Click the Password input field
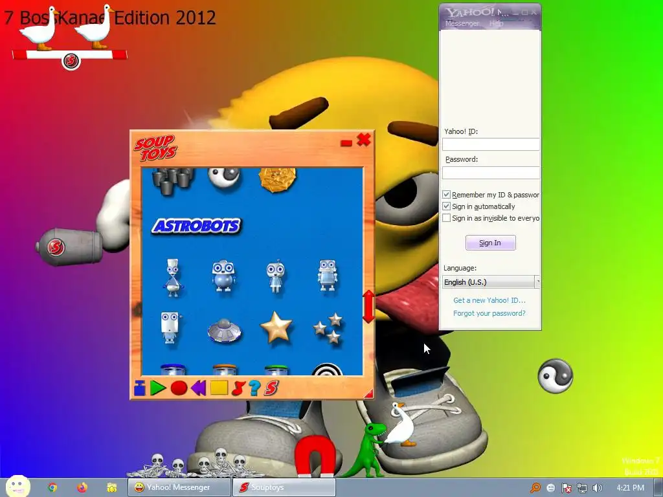The image size is (663, 497). point(491,172)
